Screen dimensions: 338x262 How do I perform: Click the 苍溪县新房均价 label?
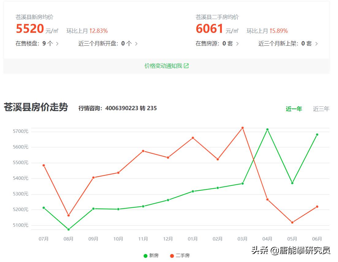[34, 17]
